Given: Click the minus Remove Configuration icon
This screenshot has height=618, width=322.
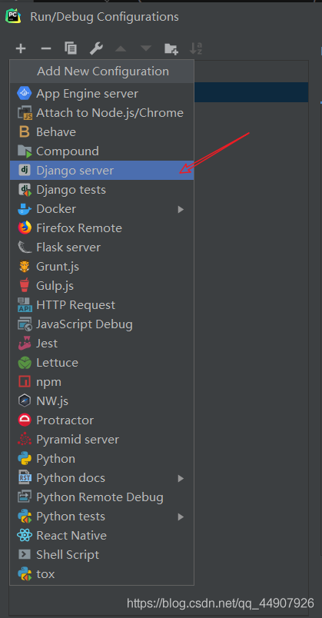Looking at the screenshot, I should 46,49.
